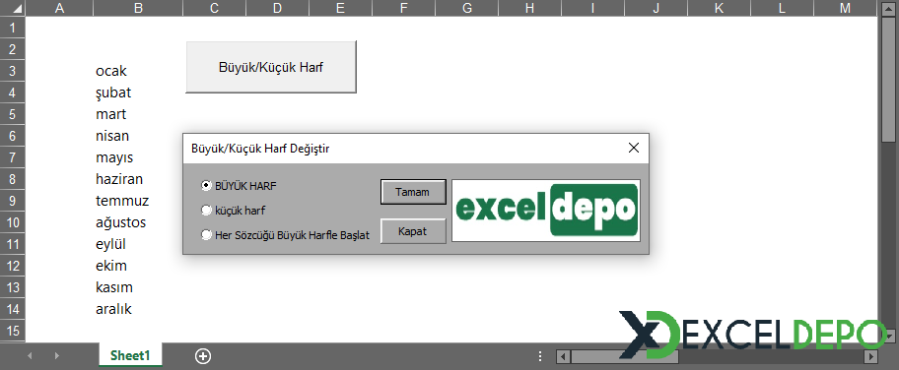Add a new sheet with plus icon
The image size is (899, 370).
pyautogui.click(x=203, y=356)
